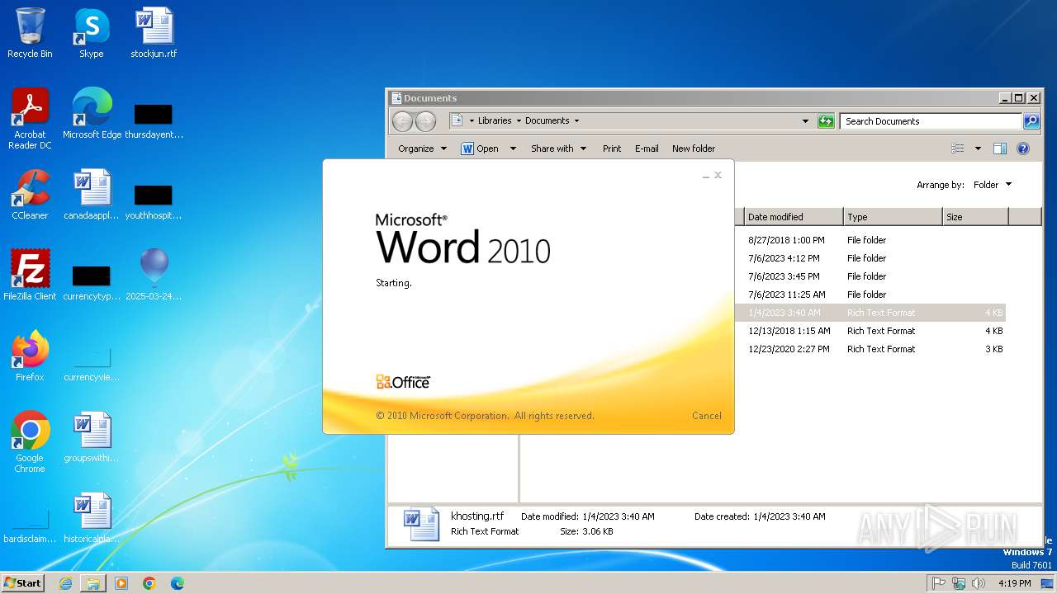
Task: Launch Skype from the desktop
Action: tap(91, 33)
